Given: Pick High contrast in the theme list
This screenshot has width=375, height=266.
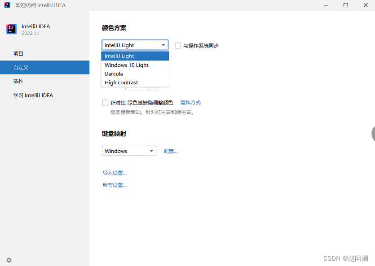Looking at the screenshot, I should 121,83.
